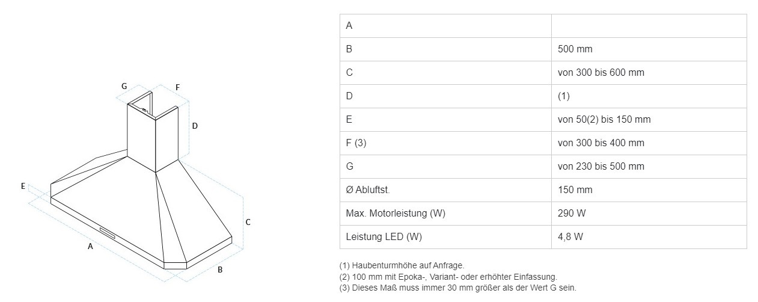
Task: Select the "500 mm" table cell
Action: [575, 49]
